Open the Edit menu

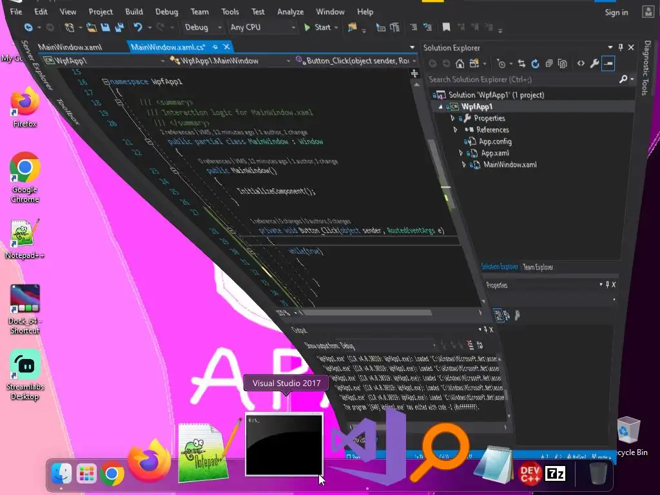coord(41,12)
